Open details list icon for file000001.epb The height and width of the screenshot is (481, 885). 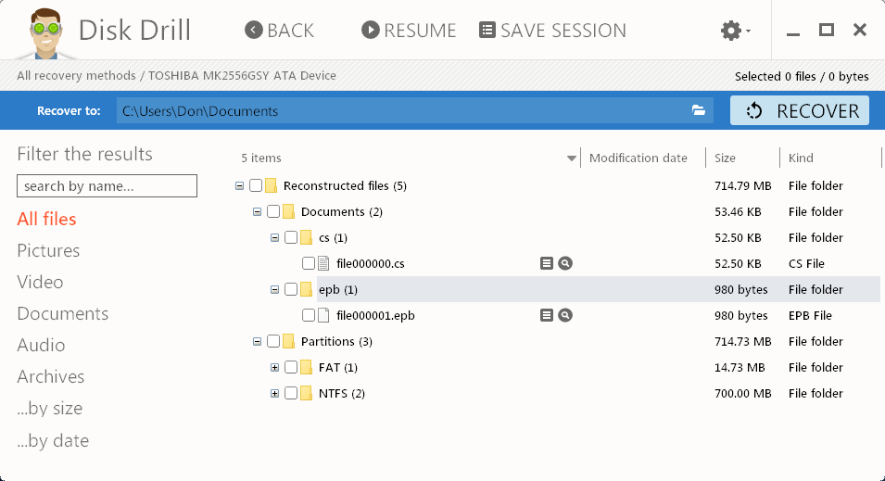[547, 315]
